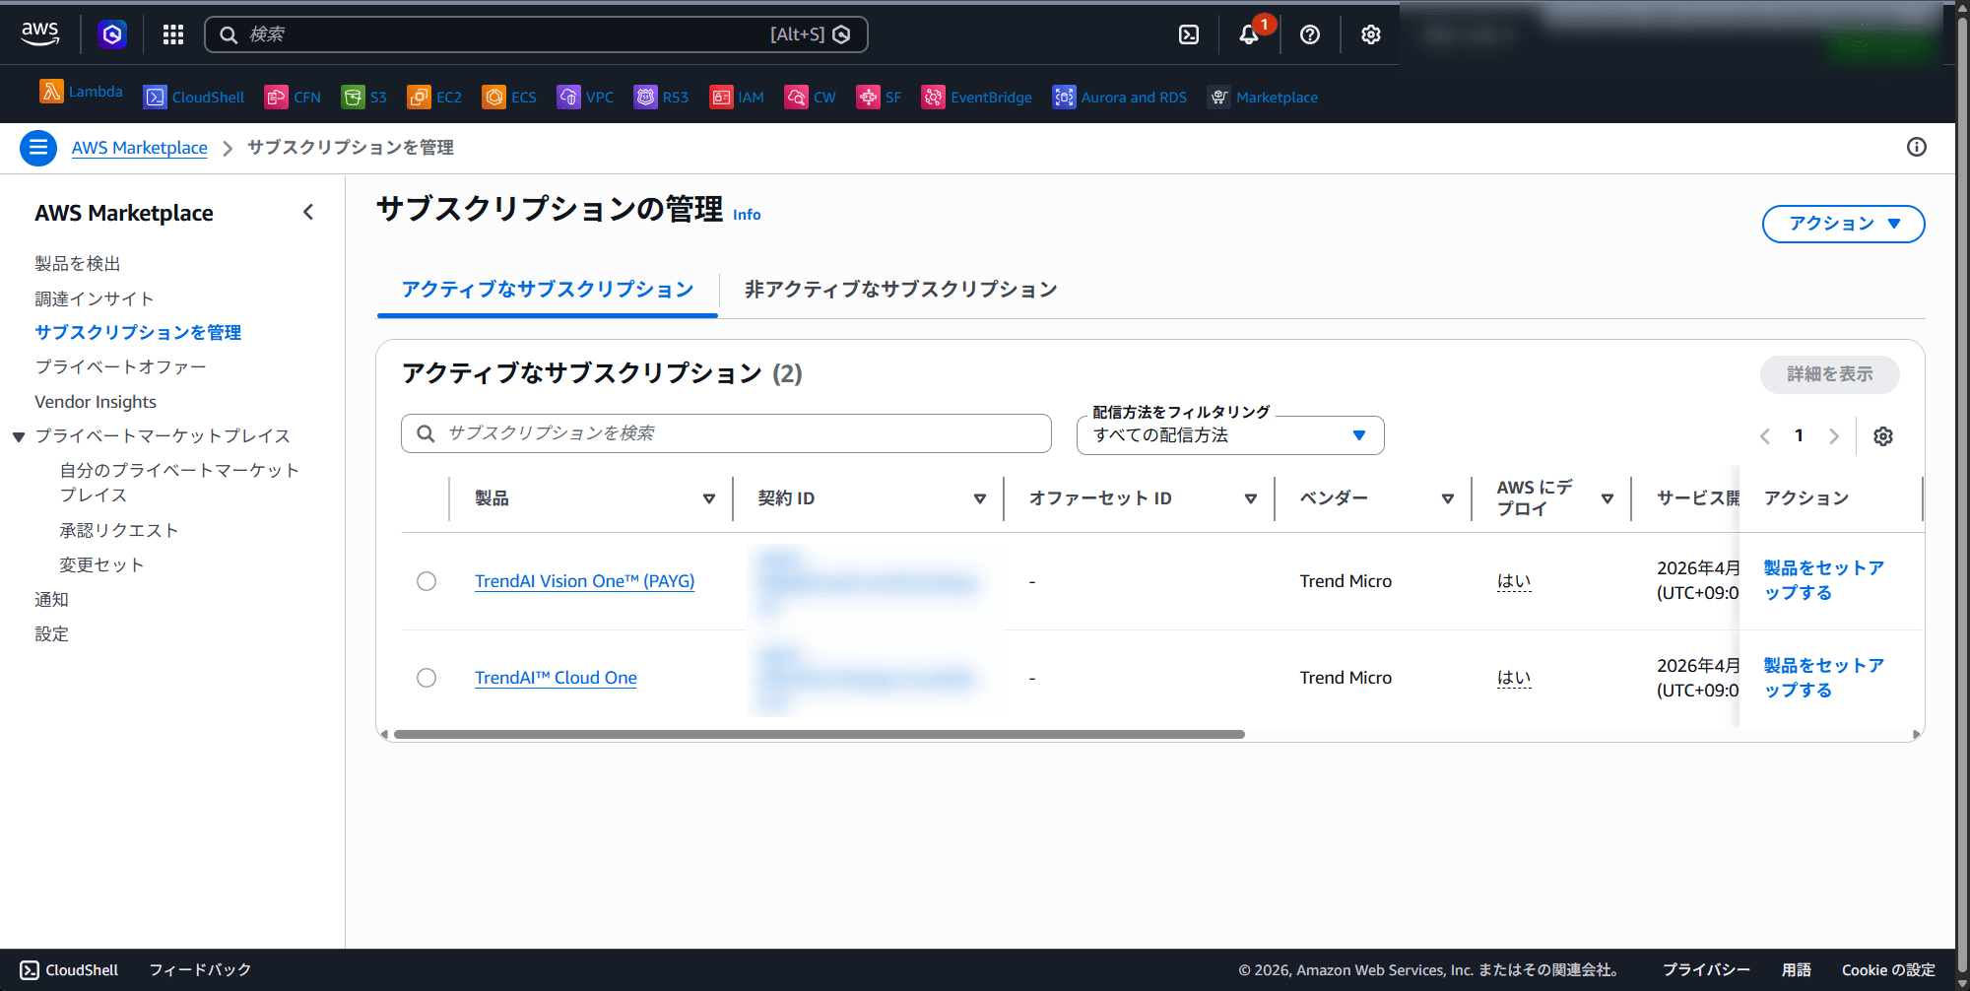Click inside the subscription search field
The height and width of the screenshot is (991, 1970).
(x=725, y=432)
